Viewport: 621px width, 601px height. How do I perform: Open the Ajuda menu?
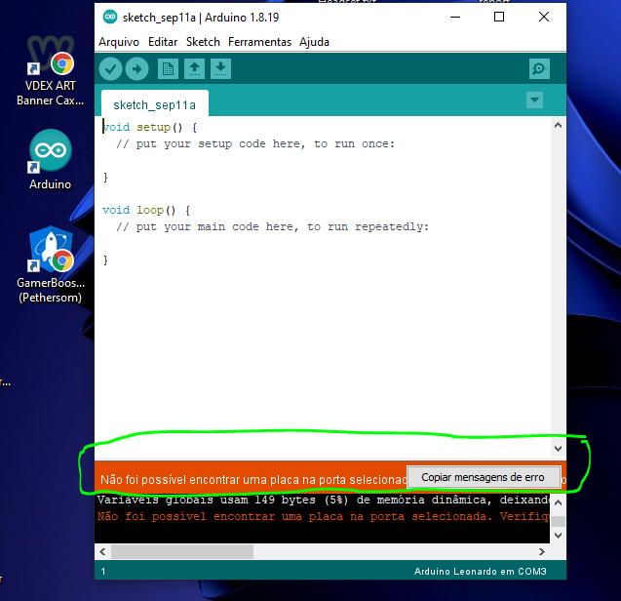coord(314,42)
